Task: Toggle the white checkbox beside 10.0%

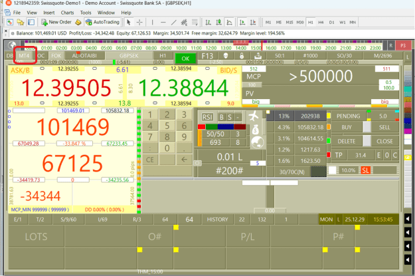Action: (x=332, y=170)
